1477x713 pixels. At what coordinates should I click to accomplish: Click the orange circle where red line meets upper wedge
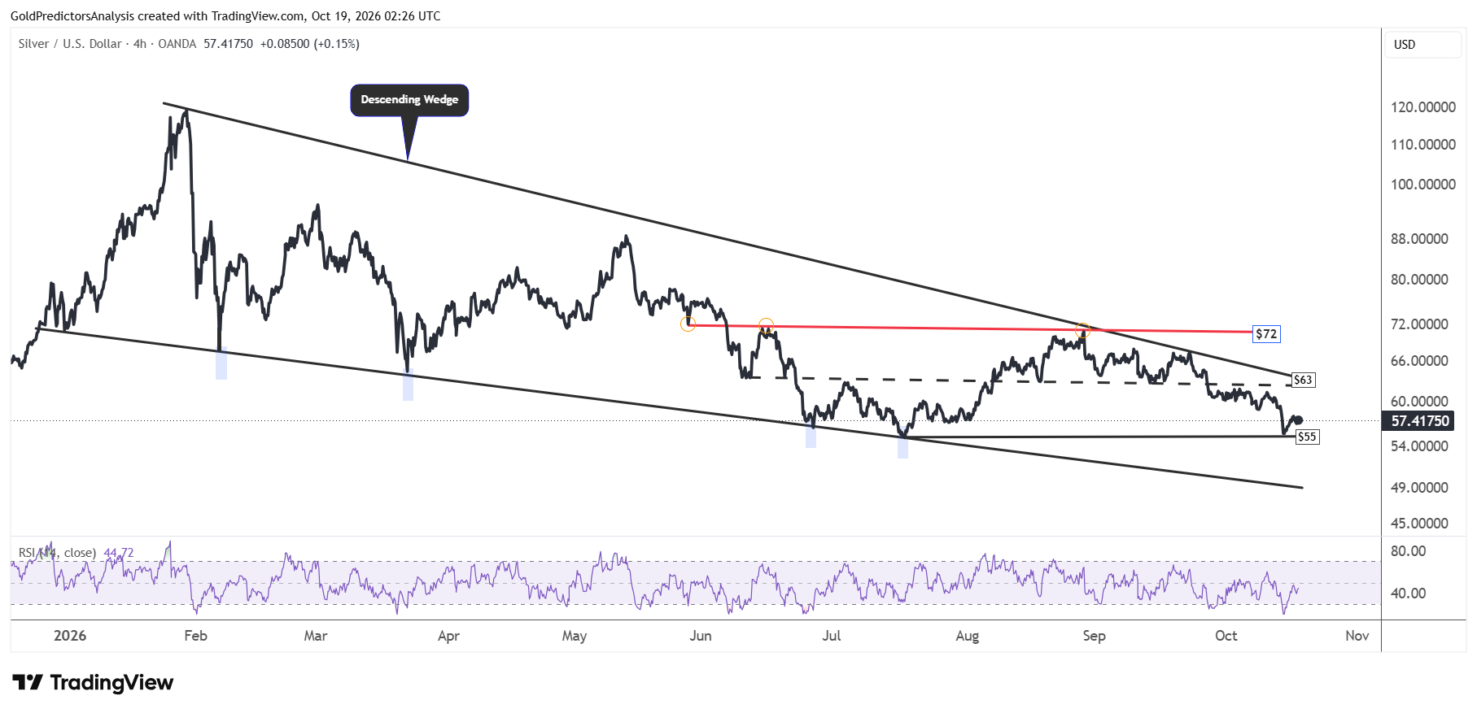tap(1082, 330)
